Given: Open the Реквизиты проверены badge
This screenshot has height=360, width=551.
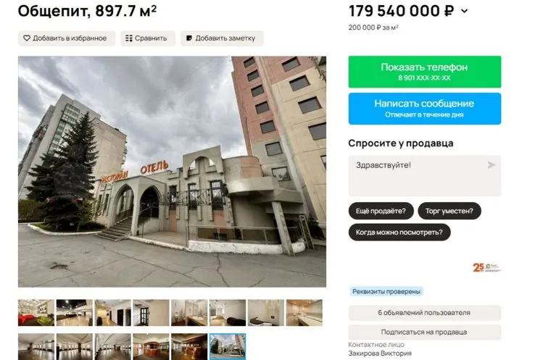Looking at the screenshot, I should [386, 291].
